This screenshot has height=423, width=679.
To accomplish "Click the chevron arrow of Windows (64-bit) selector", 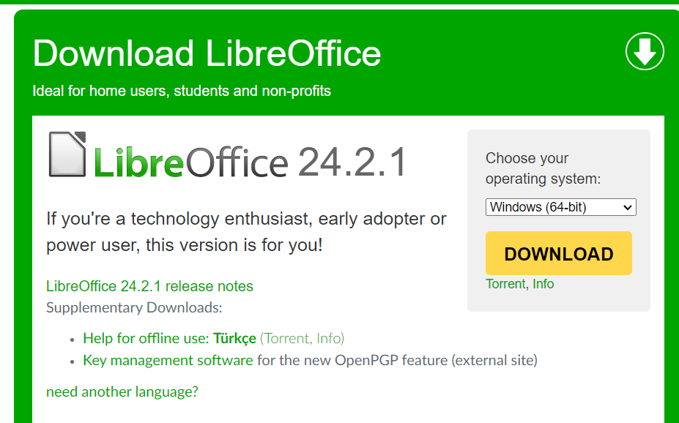I will (x=627, y=207).
